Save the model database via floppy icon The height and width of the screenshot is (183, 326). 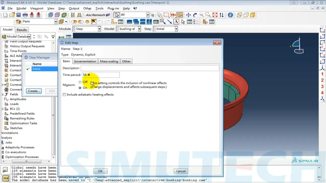point(18,15)
